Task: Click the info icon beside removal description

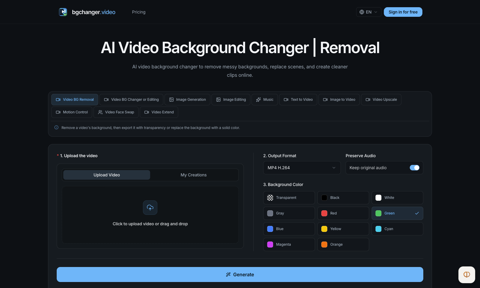Action: point(56,127)
